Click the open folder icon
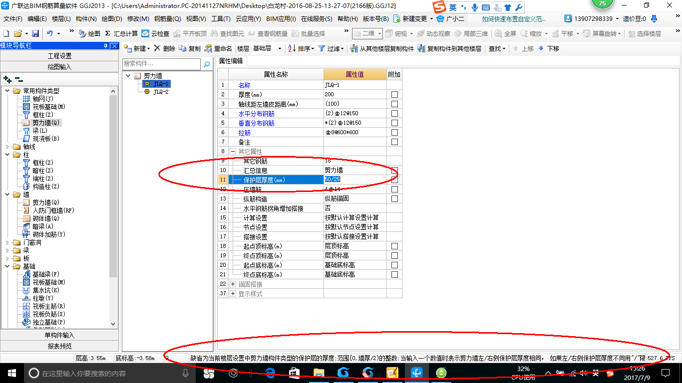Viewport: 682px width, 383px height. click(x=17, y=33)
